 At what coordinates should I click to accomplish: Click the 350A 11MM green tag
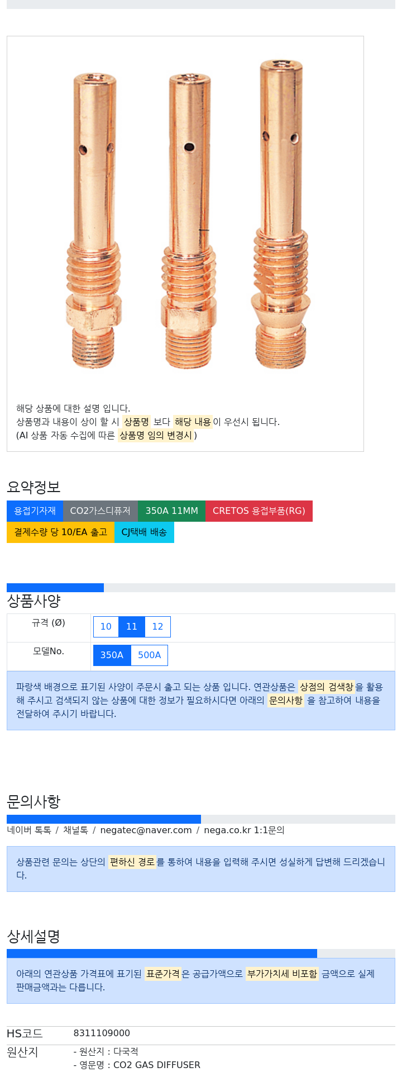[171, 511]
